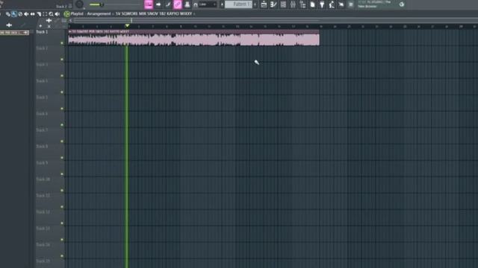Click the arrow icon next to the person icon

(x=341, y=4)
